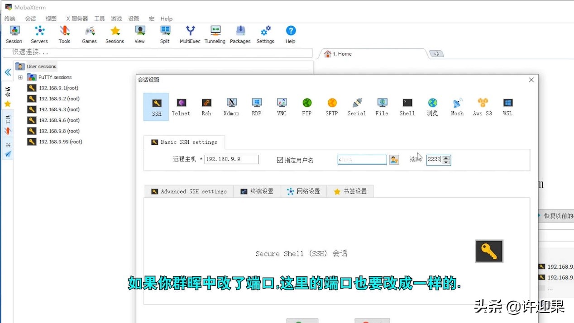Click the SSH key icon in the dialog
This screenshot has width=574, height=323.
[x=489, y=251]
